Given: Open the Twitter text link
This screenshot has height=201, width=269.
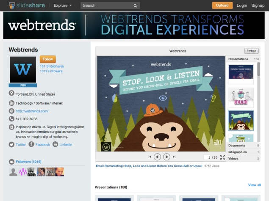Looking at the screenshot, I should tap(21, 144).
